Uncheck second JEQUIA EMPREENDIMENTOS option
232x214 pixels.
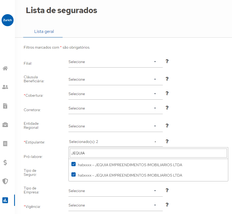74,174
